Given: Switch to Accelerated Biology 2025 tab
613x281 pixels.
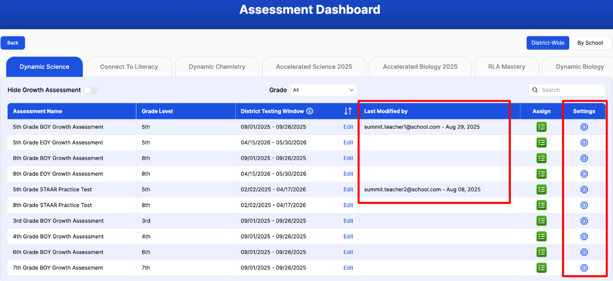Looking at the screenshot, I should click(x=420, y=67).
